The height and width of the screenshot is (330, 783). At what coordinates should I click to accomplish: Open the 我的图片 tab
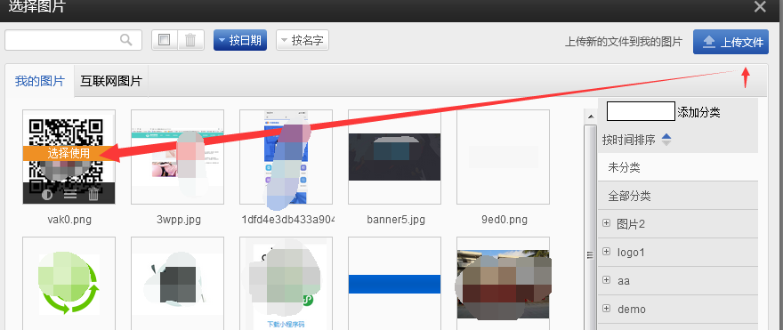click(40, 81)
